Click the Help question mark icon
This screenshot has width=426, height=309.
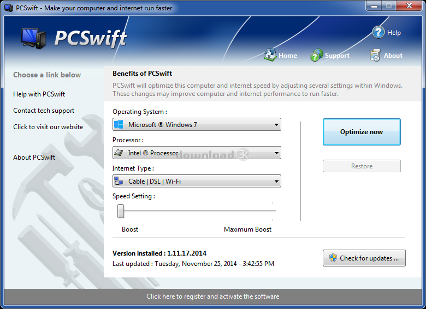(x=378, y=32)
